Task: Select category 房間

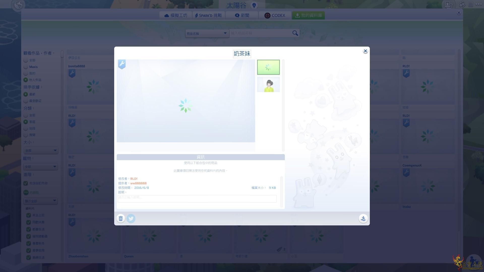Action: (25, 135)
